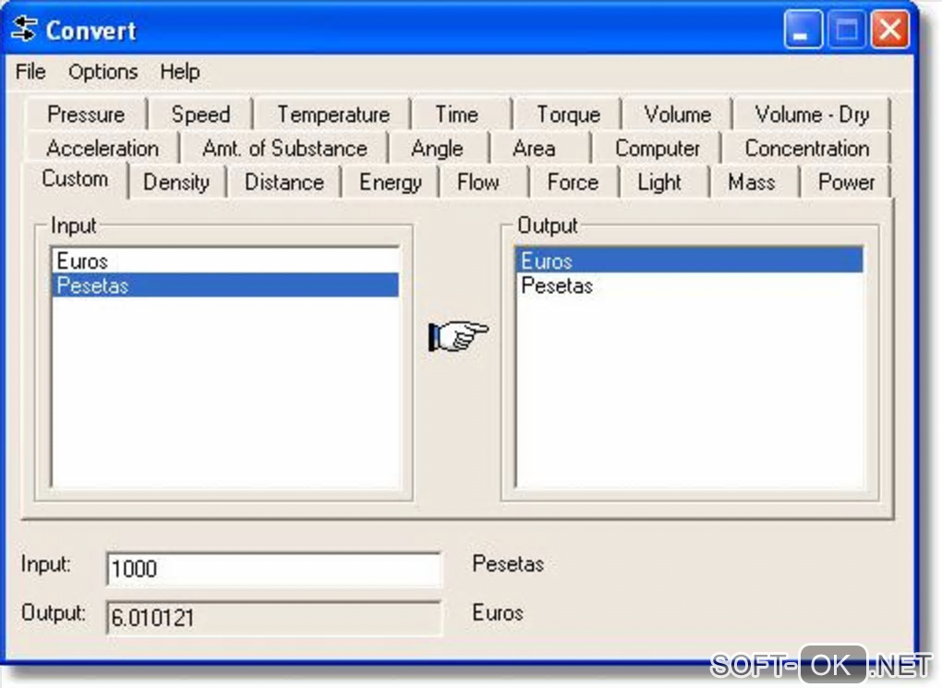942x688 pixels.
Task: Open the Force tab
Action: pos(574,182)
